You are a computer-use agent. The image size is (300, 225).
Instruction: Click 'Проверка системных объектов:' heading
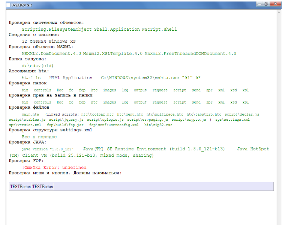click(46, 23)
